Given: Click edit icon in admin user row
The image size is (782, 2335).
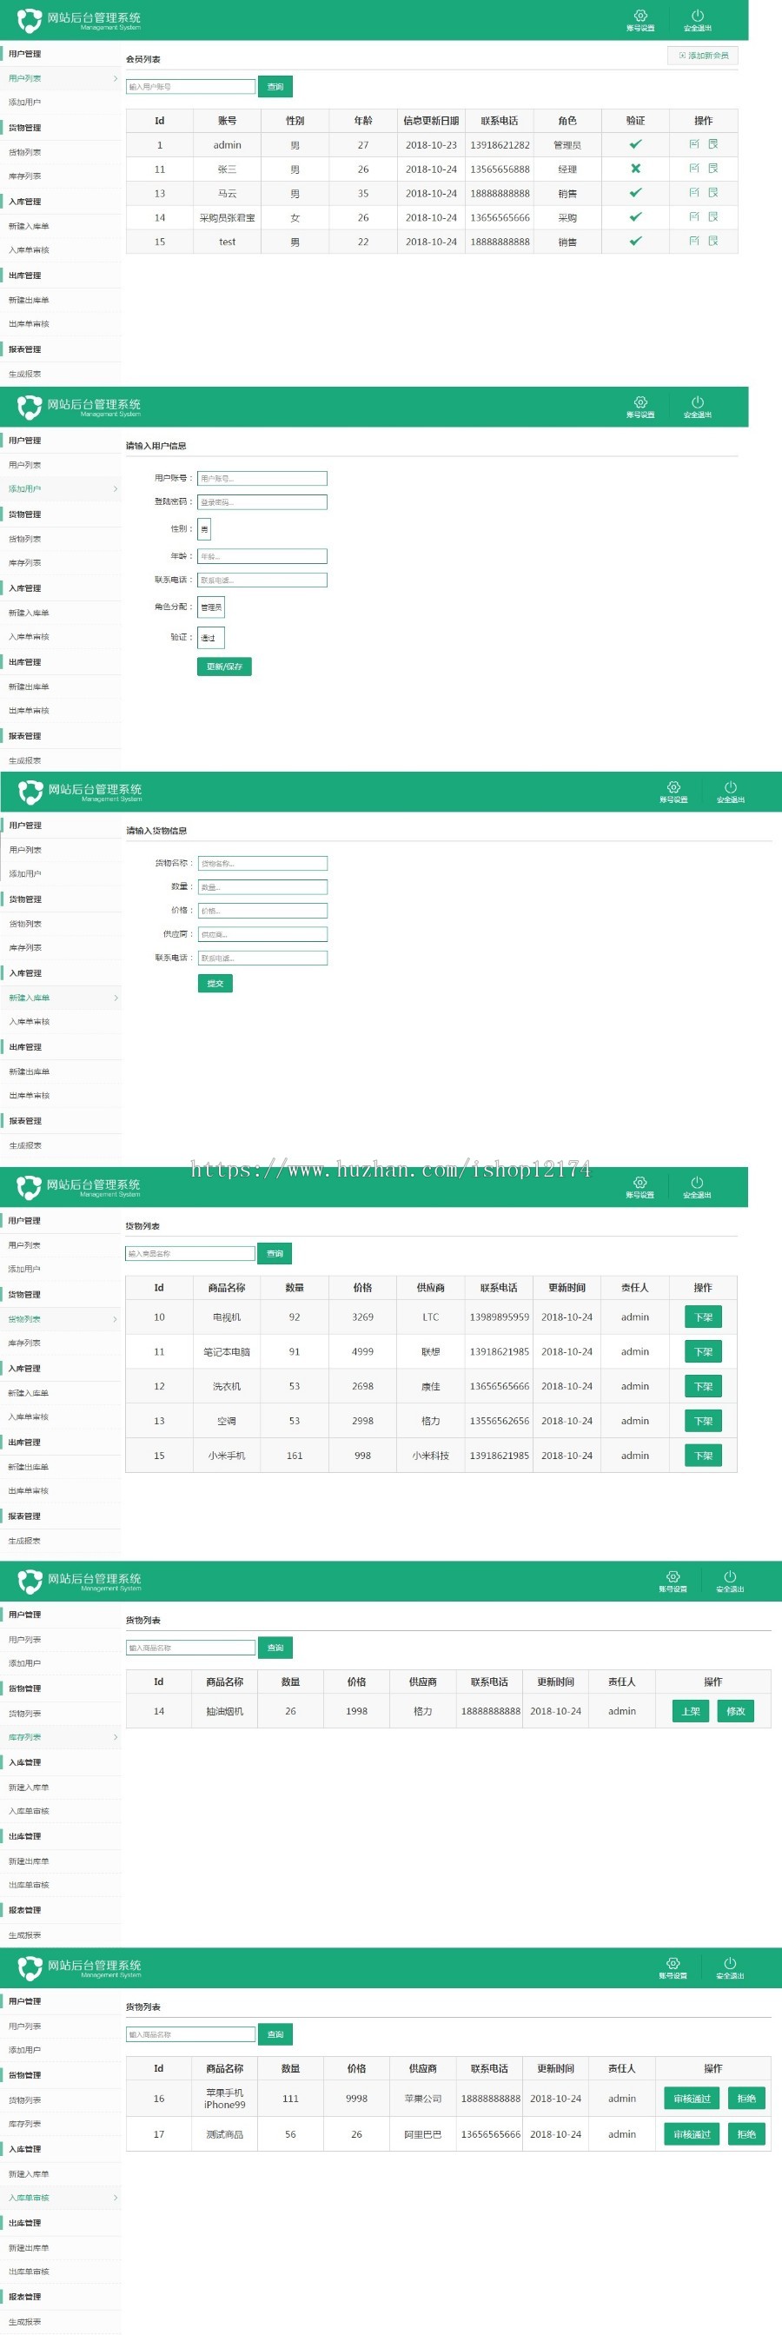Looking at the screenshot, I should tap(694, 144).
